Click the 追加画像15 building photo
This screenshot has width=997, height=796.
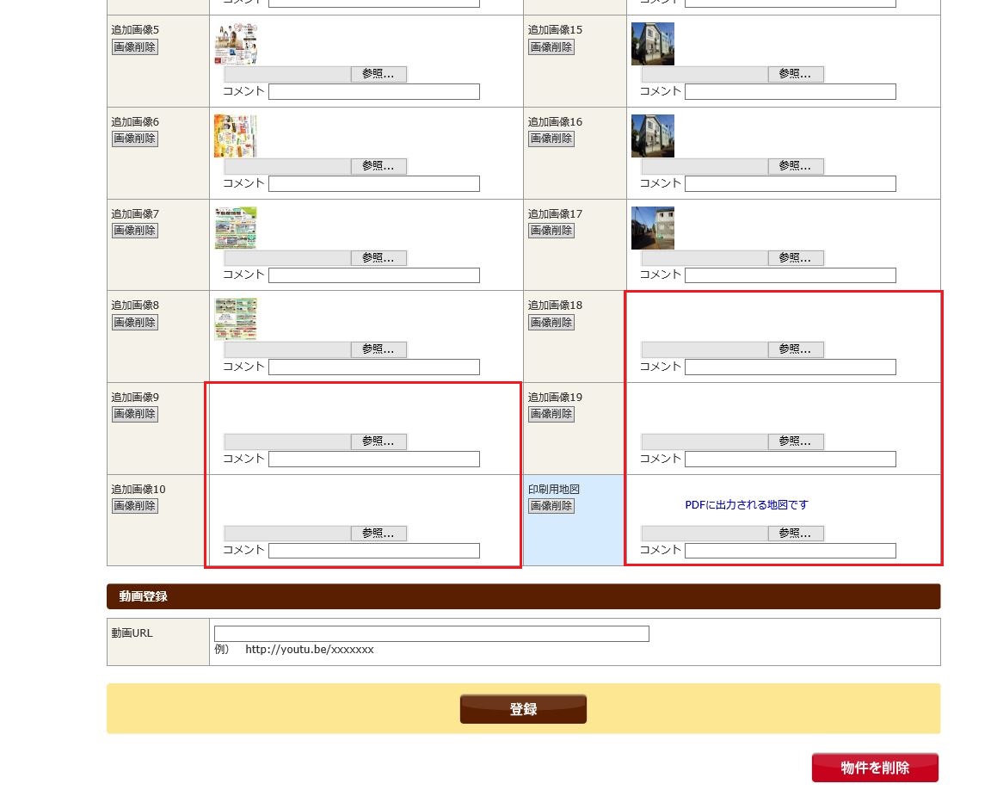click(x=652, y=44)
